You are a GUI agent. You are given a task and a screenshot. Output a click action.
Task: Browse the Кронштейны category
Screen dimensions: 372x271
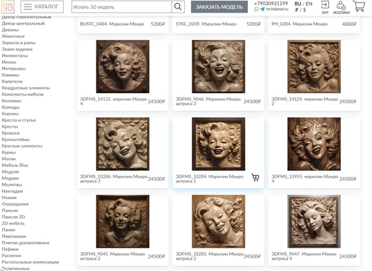tap(16, 139)
